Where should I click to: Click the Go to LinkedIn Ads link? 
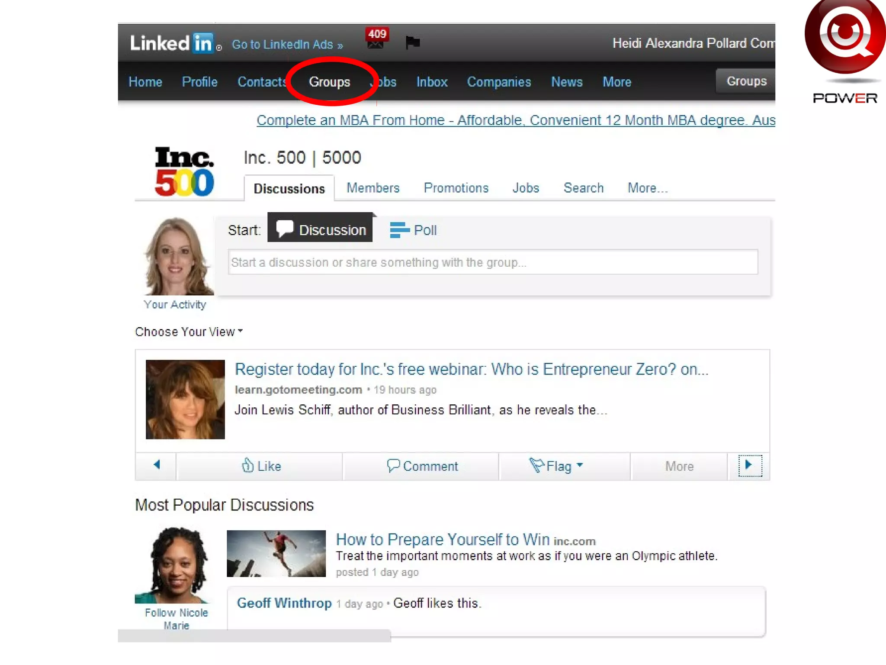click(287, 45)
